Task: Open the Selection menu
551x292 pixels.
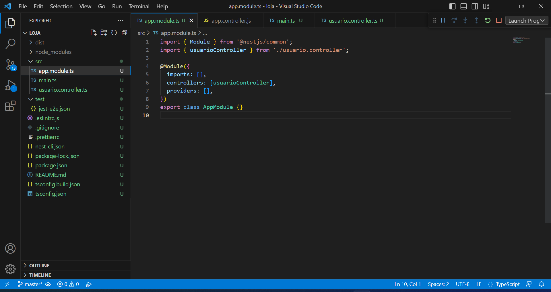Action: pos(61,6)
